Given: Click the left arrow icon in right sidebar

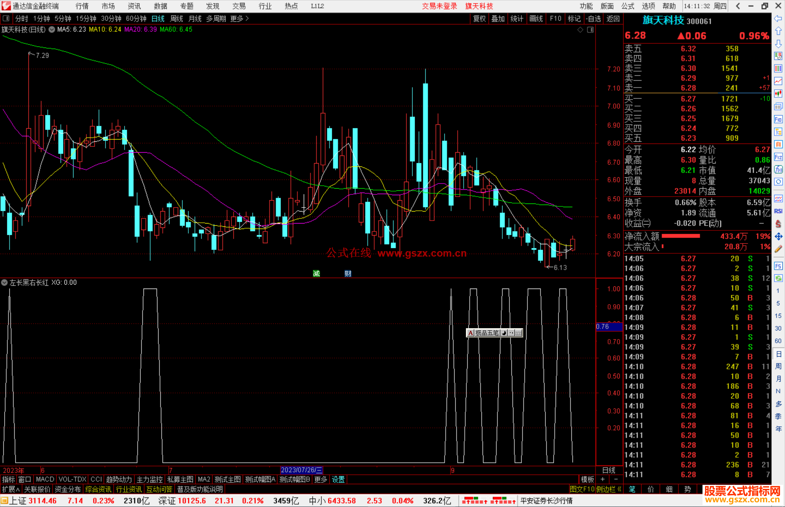Looking at the screenshot, I should 778,19.
